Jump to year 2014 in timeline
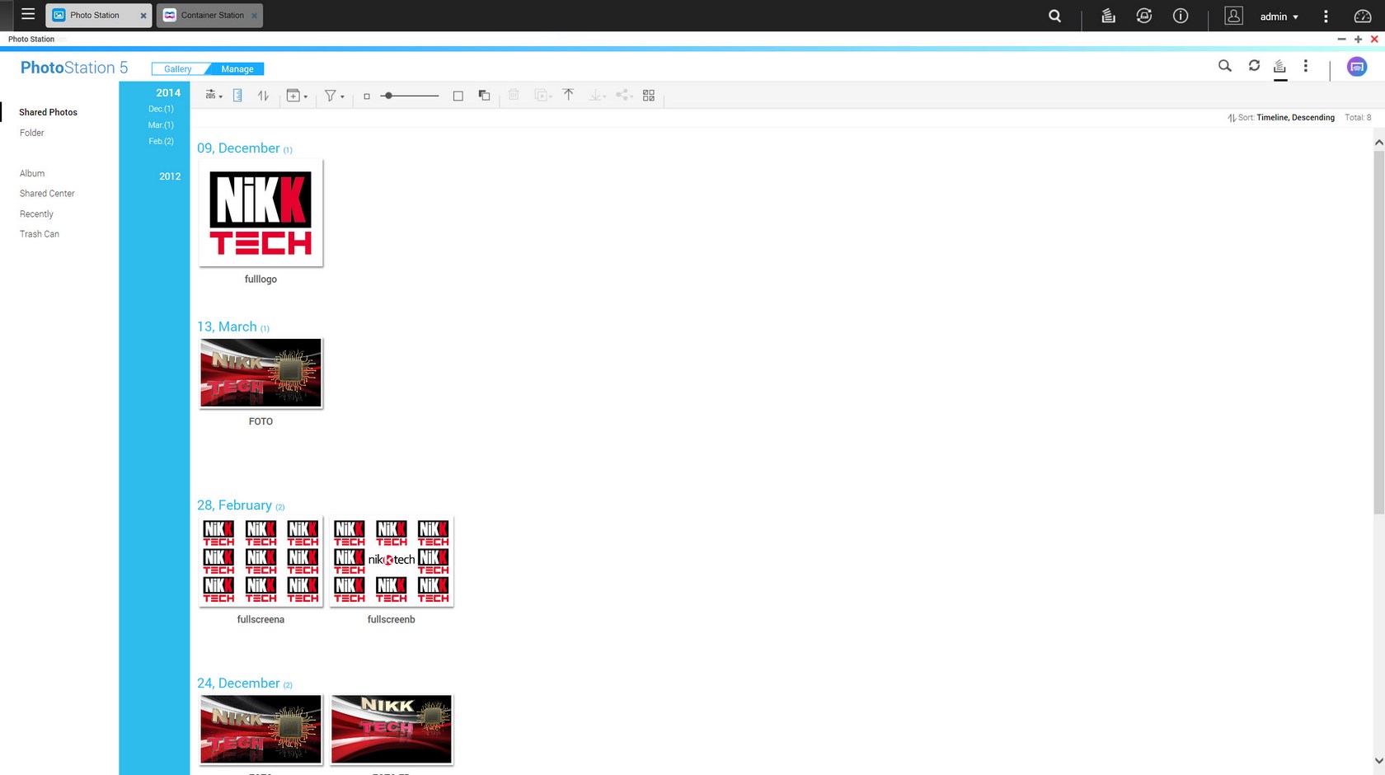This screenshot has width=1385, height=775. click(x=168, y=93)
